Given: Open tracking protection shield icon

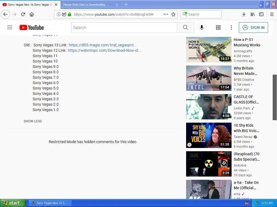Looking at the screenshot, I should [x=64, y=14].
